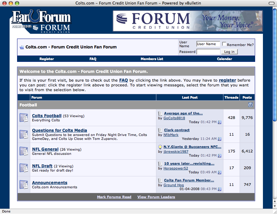This screenshot has height=214, width=277.
Task: Click the NFL General threads count 175
Action: pos(231,151)
